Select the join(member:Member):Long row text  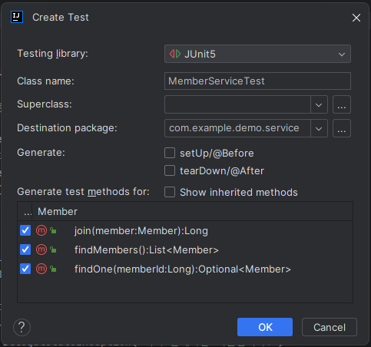[141, 231]
